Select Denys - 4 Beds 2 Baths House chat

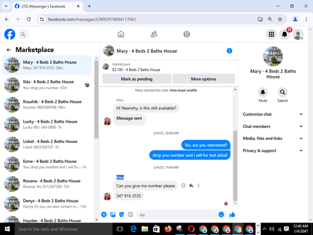[x=47, y=204]
